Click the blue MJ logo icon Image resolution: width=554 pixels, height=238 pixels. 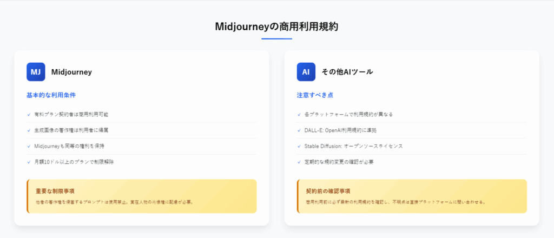point(36,72)
